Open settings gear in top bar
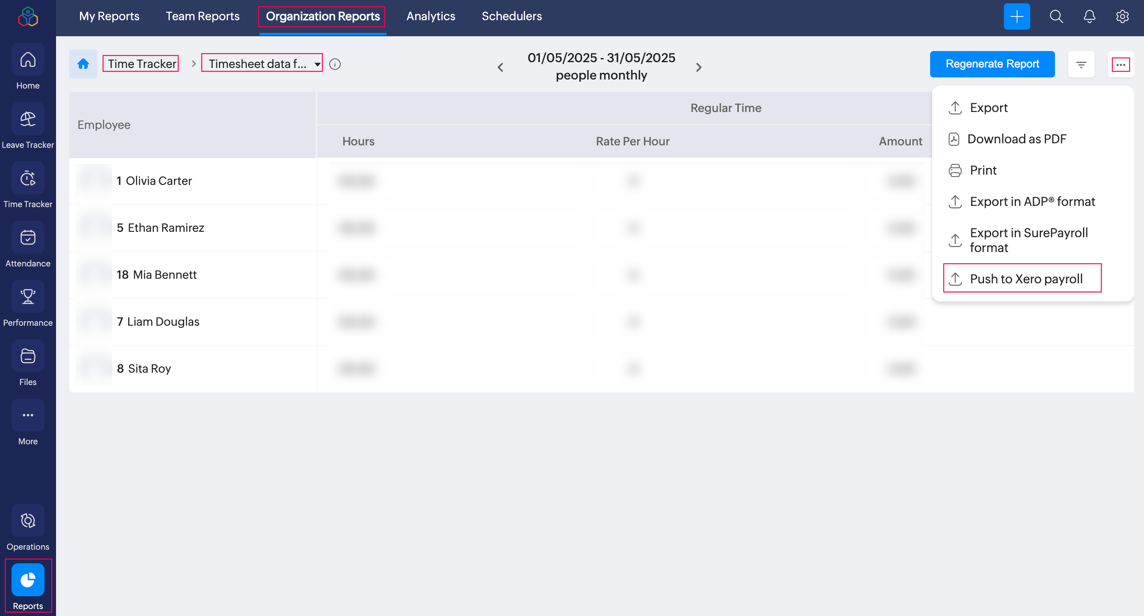The image size is (1144, 616). (1122, 17)
